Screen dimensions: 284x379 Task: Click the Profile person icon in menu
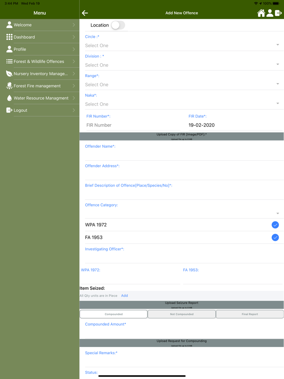[9, 49]
